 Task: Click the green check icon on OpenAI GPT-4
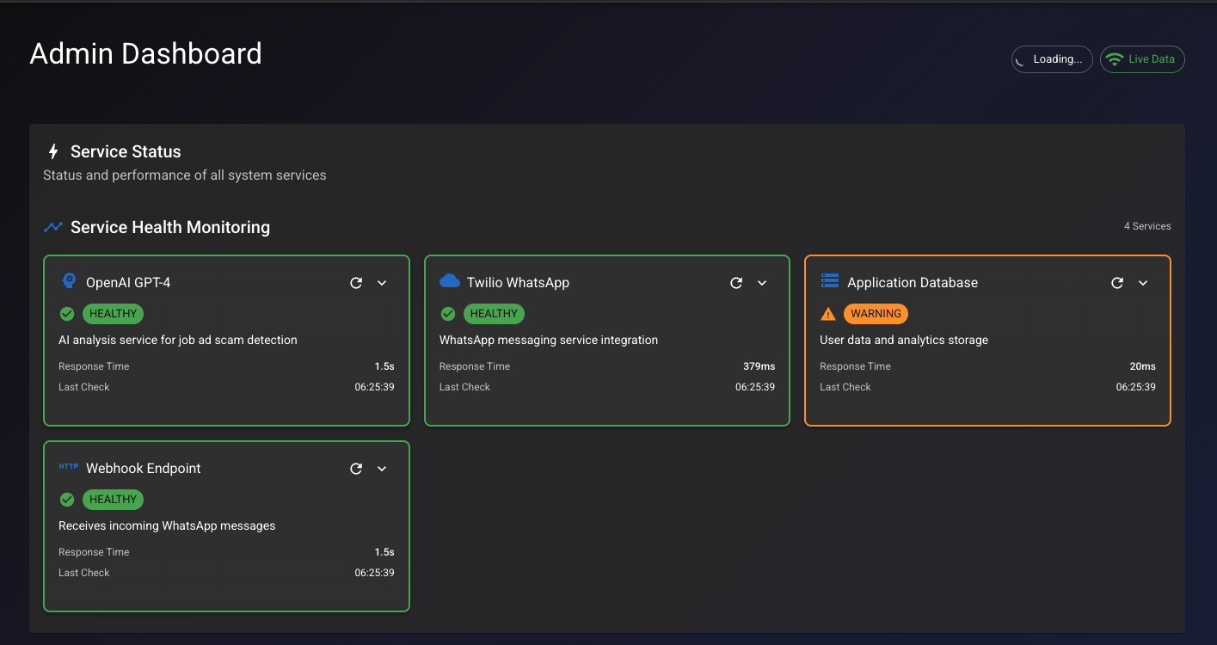coord(67,314)
